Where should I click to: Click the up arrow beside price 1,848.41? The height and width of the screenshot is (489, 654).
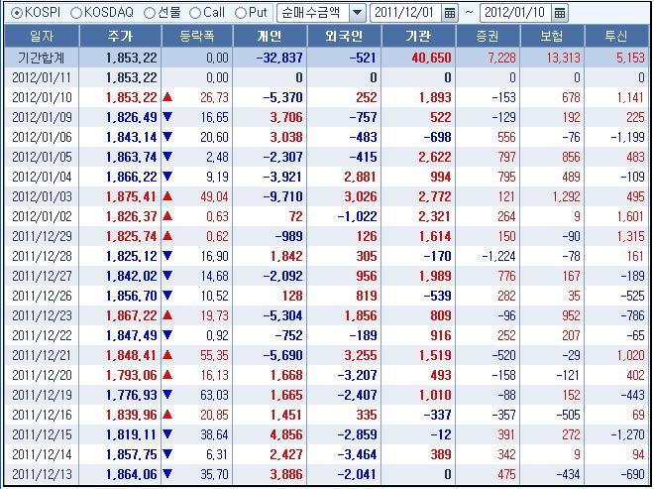point(167,355)
